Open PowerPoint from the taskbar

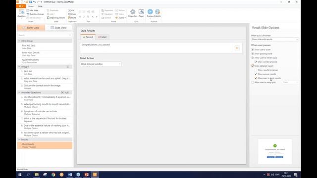click(x=87, y=175)
